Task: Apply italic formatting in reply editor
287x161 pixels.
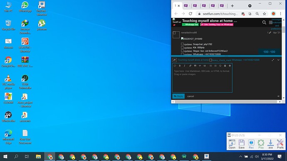Action: tap(185, 66)
